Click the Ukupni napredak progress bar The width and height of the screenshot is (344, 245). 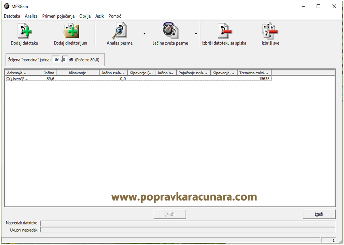coord(188,230)
